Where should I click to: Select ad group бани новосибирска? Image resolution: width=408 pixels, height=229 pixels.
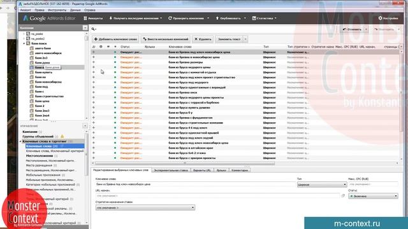(48, 82)
